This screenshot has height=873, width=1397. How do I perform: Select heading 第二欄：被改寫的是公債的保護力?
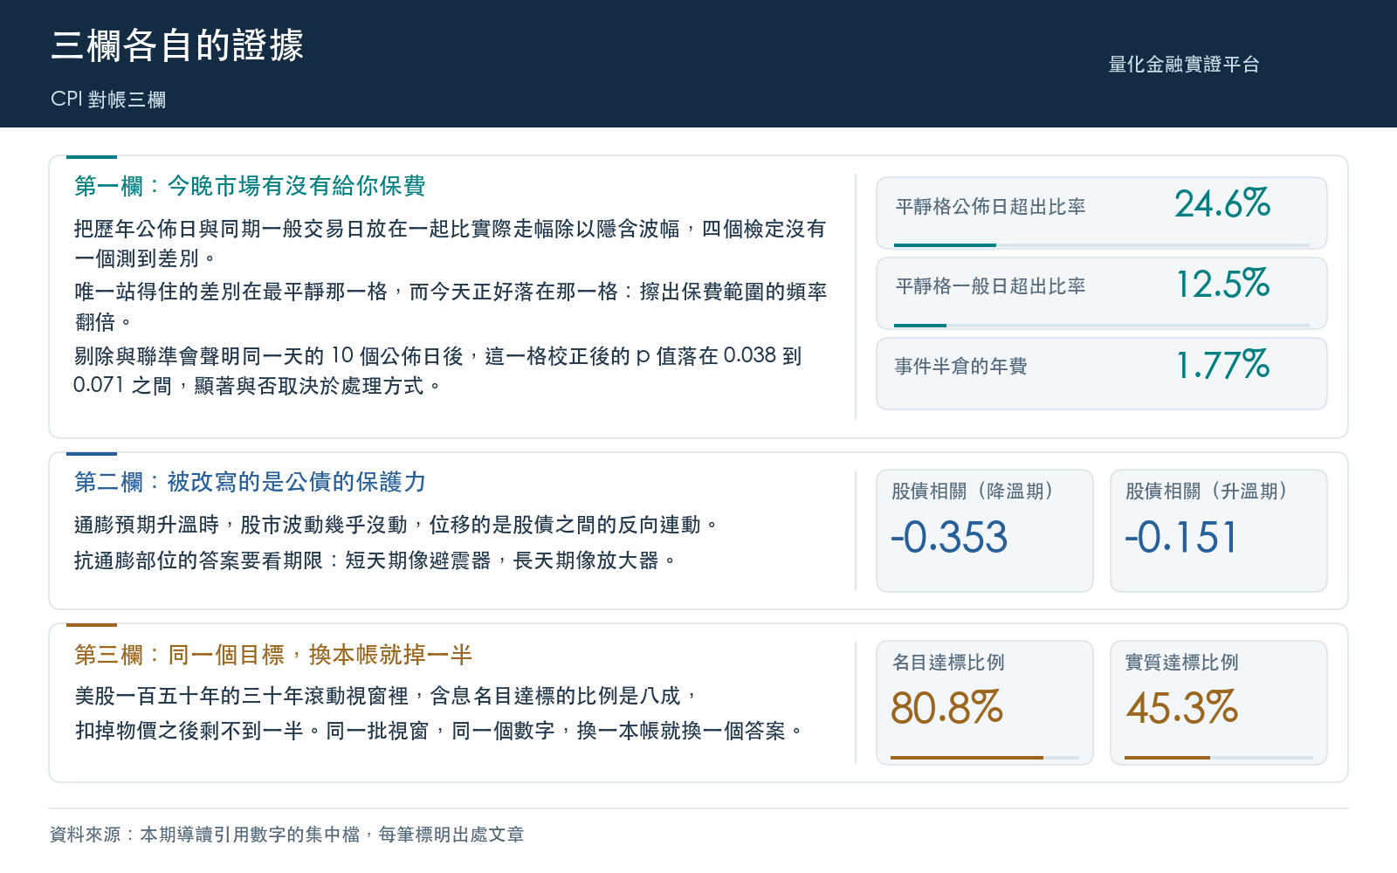(x=250, y=482)
